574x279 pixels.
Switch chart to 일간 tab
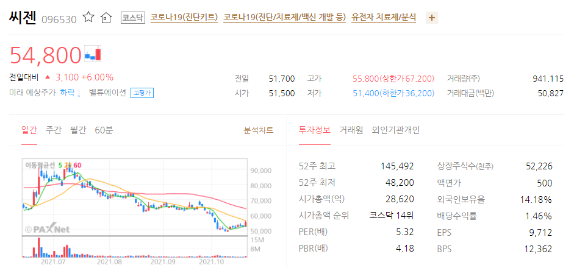[29, 130]
